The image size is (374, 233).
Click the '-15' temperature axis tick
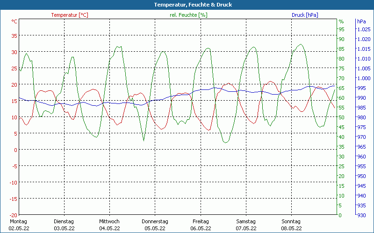point(14,199)
